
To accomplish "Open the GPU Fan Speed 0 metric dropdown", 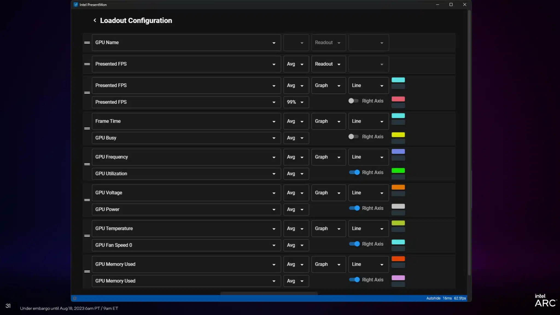I will pos(186,245).
